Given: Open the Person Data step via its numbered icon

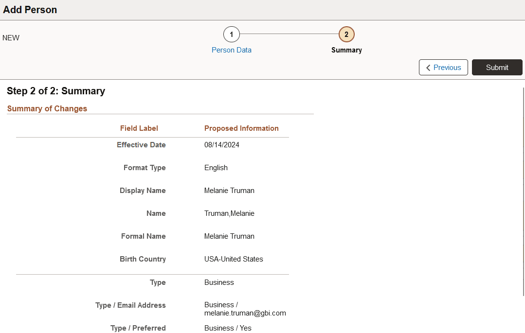Looking at the screenshot, I should pos(231,34).
